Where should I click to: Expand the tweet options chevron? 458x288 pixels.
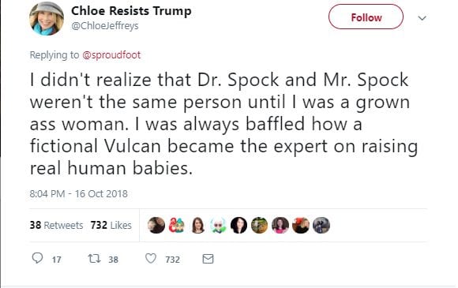tap(422, 18)
